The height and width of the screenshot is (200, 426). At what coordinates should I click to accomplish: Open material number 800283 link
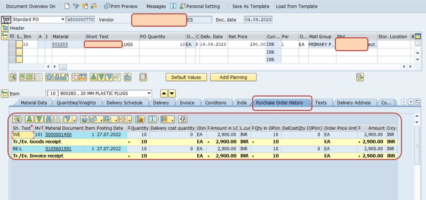coord(60,44)
